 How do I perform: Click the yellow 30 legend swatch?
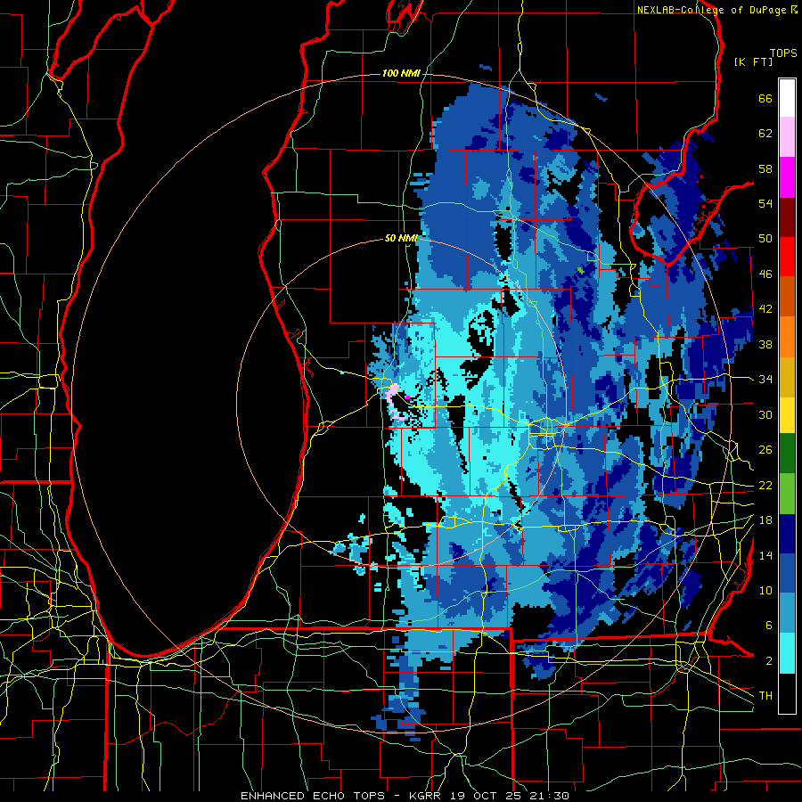[787, 415]
